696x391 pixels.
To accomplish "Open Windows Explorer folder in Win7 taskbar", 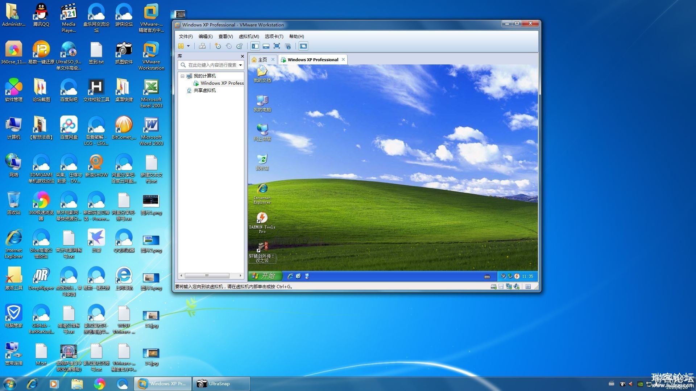I will [77, 384].
